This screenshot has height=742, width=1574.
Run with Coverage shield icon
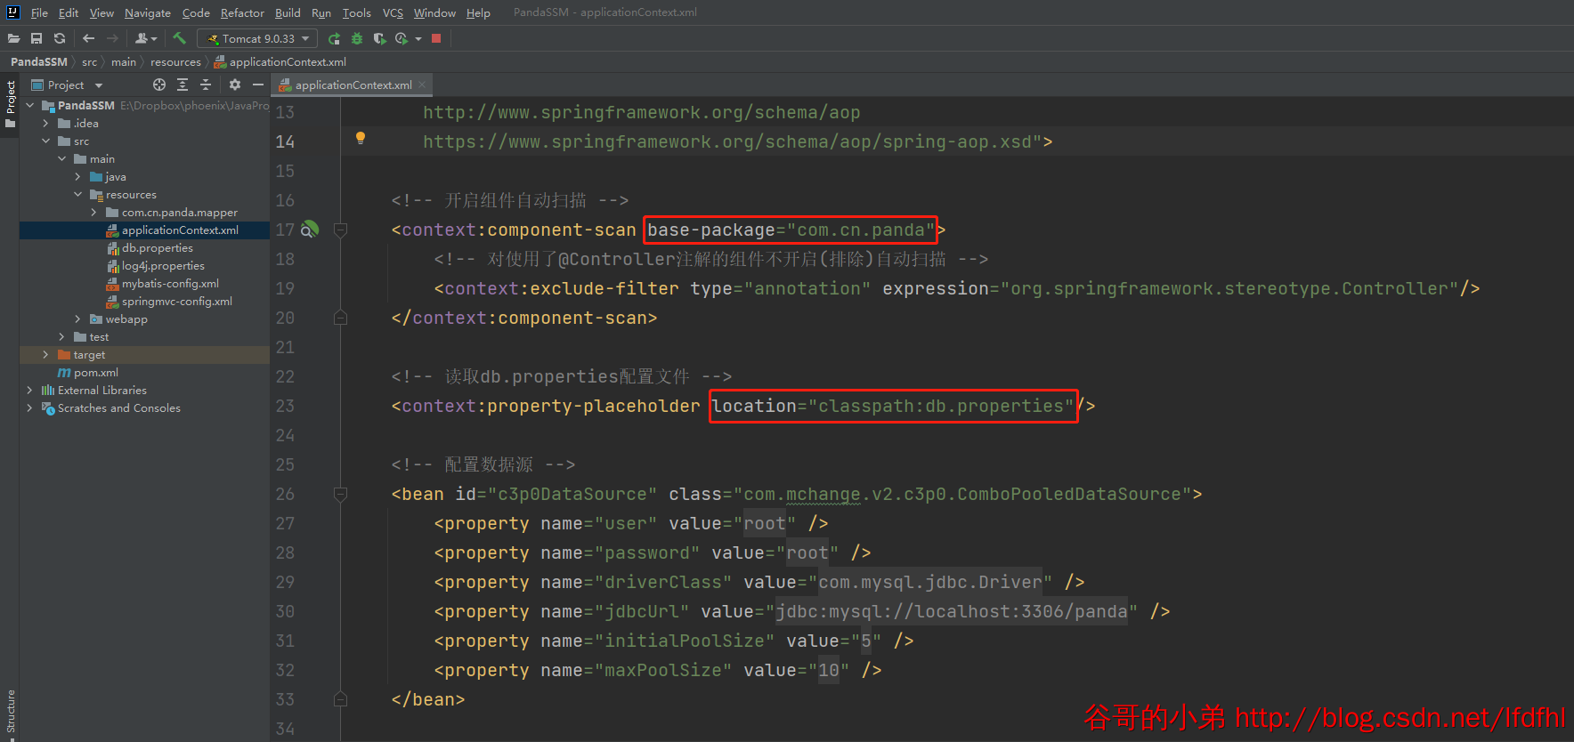click(379, 38)
